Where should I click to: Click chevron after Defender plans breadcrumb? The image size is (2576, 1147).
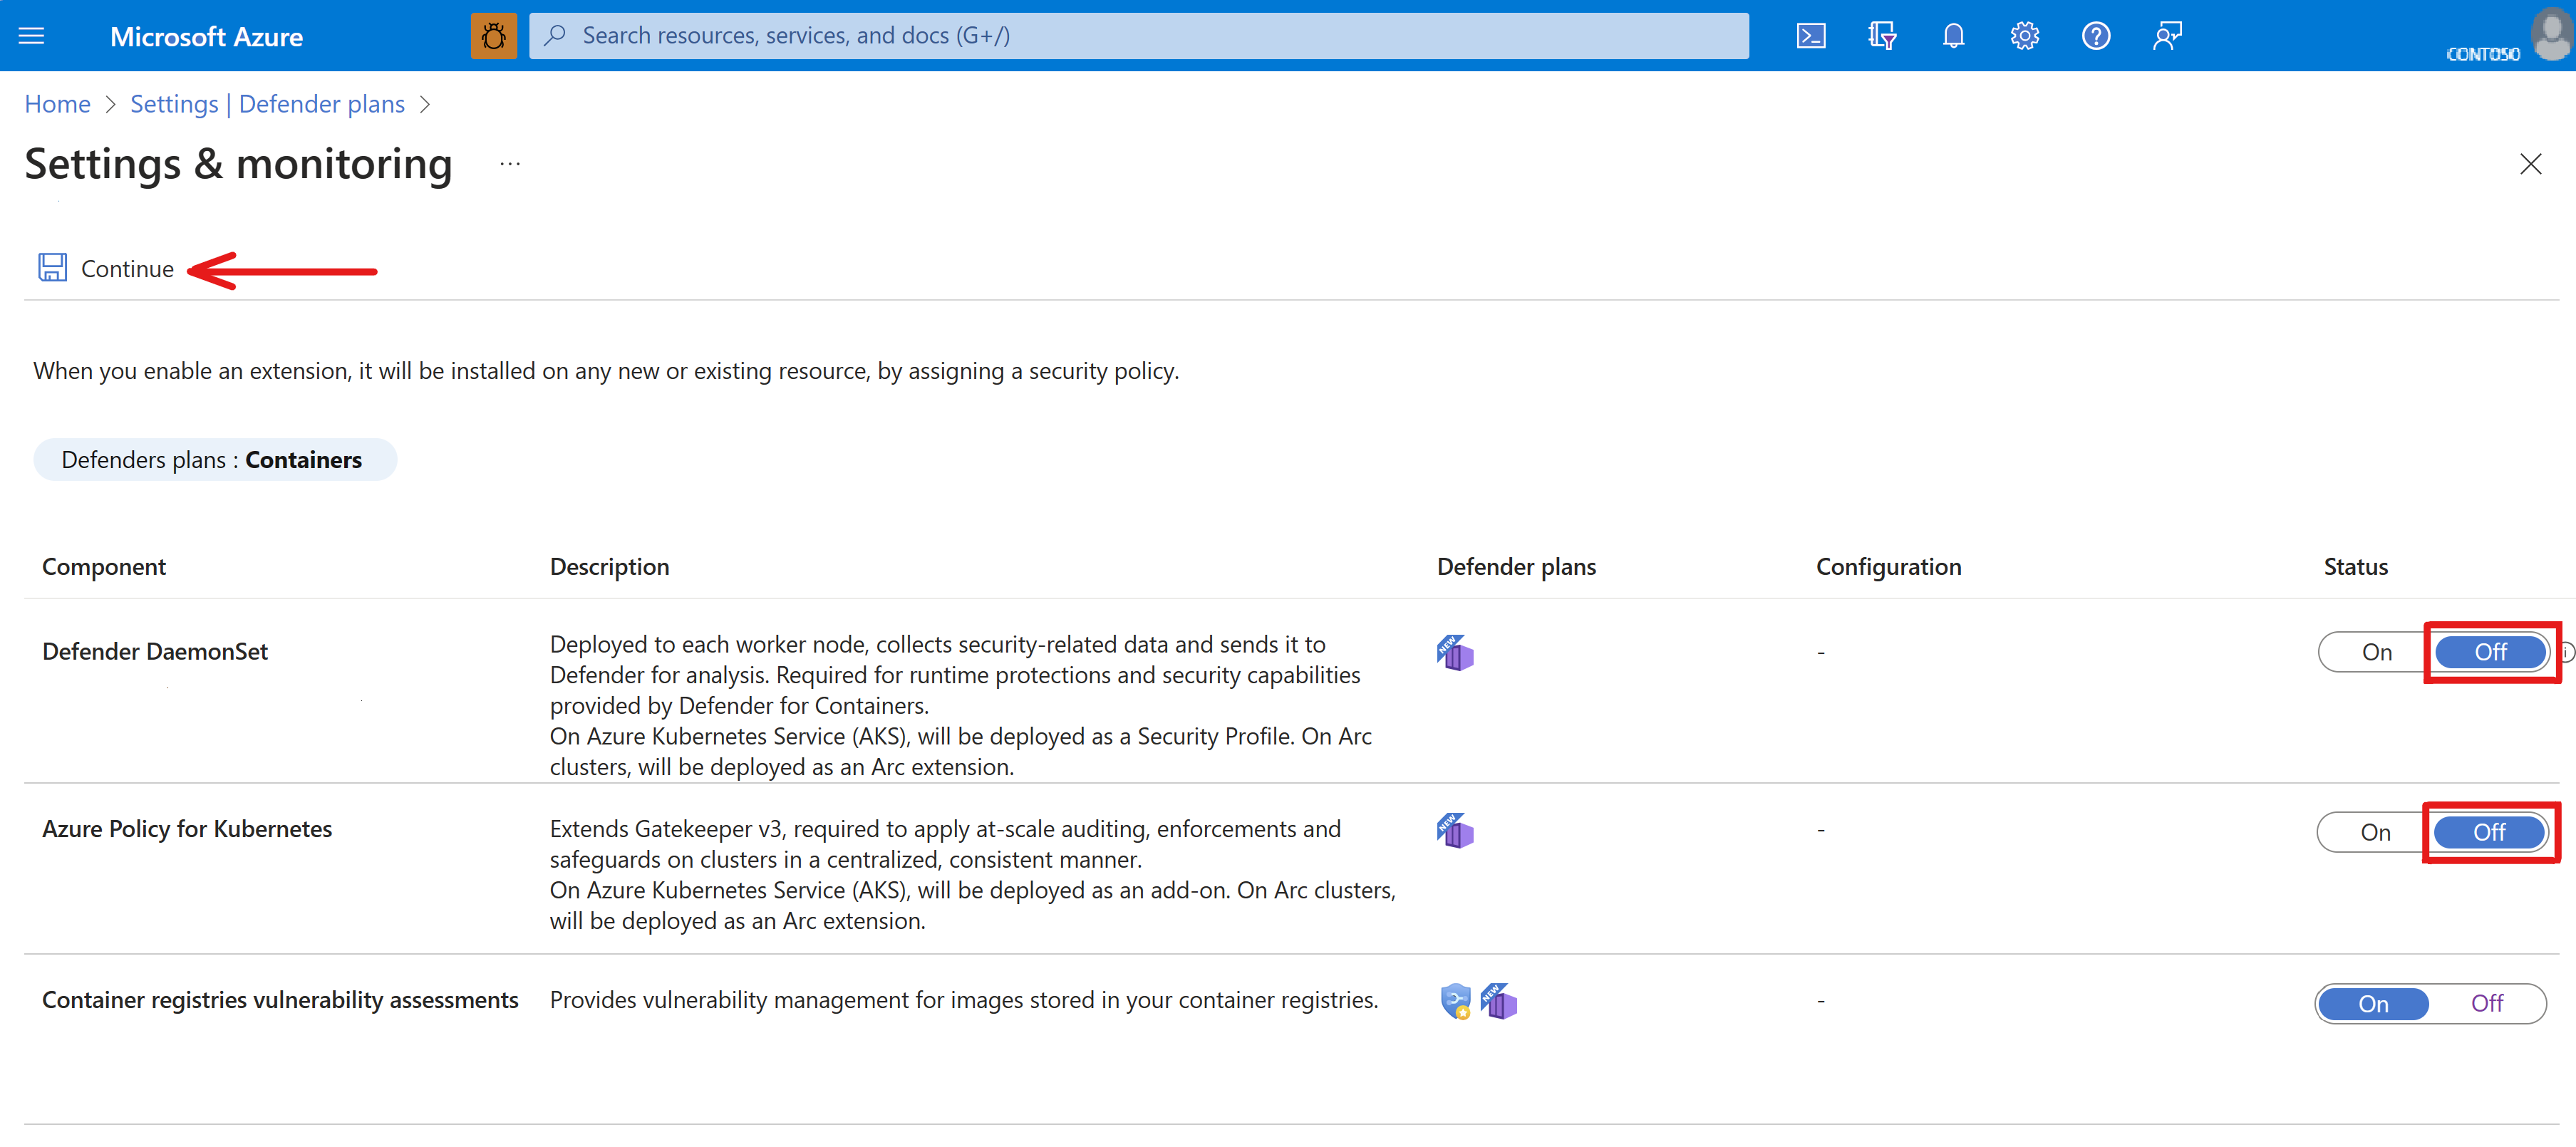click(426, 105)
